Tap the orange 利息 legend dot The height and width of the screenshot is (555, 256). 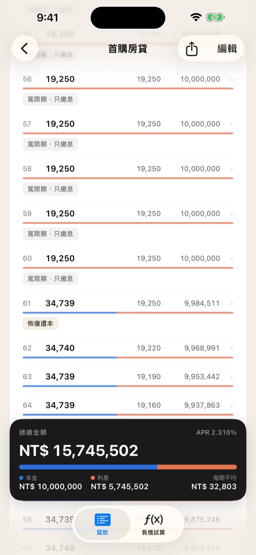[x=93, y=478]
